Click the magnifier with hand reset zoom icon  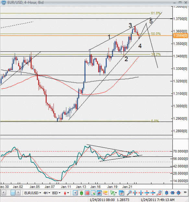(x=159, y=193)
